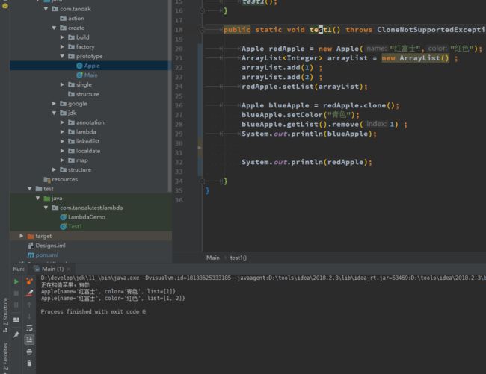Expand the build package
Screen dimensions: 486x374
pos(62,37)
